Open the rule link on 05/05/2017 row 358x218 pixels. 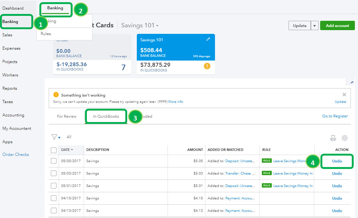coord(289,161)
